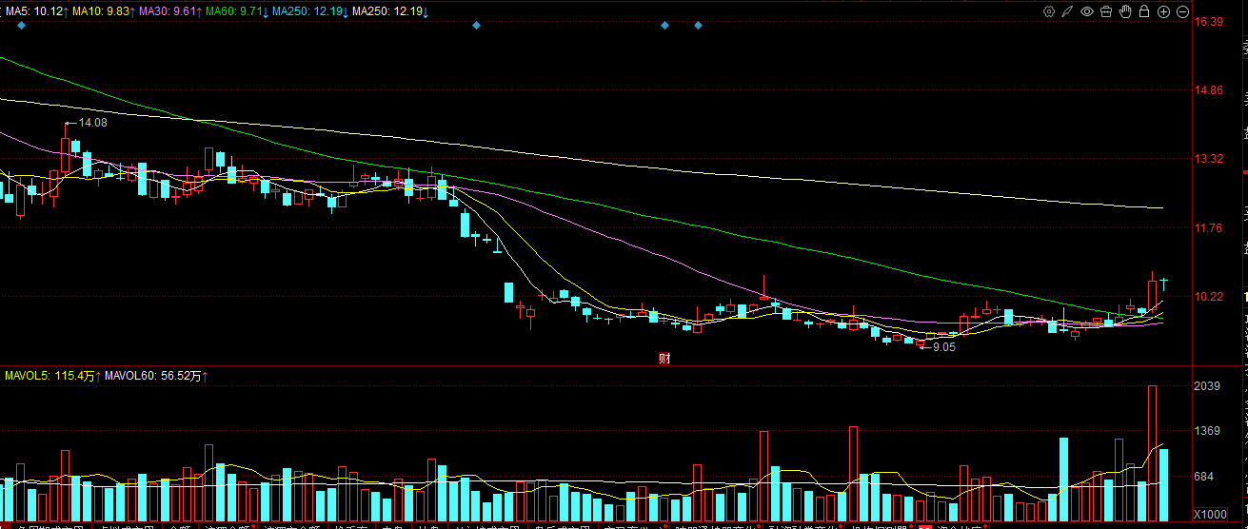Select the green MA60: 9.71 label
The image size is (1248, 529).
pyautogui.click(x=236, y=11)
